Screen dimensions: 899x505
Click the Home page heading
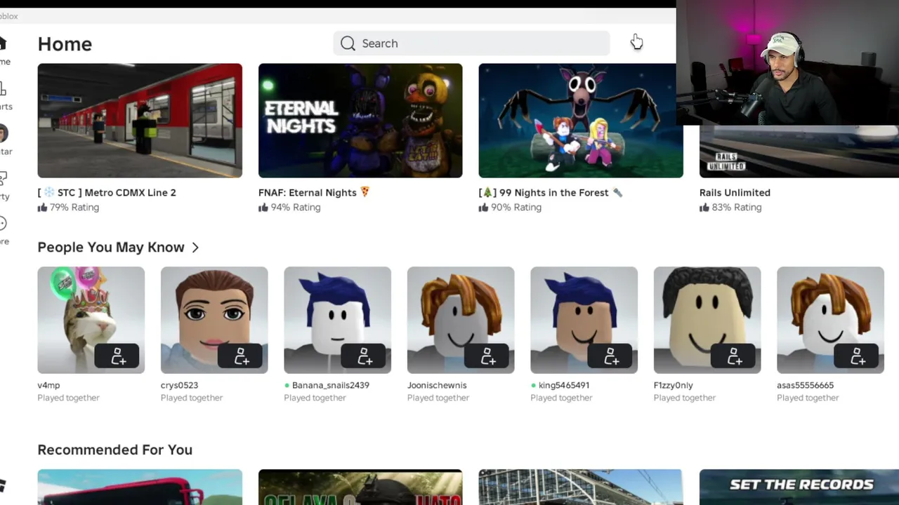(65, 44)
